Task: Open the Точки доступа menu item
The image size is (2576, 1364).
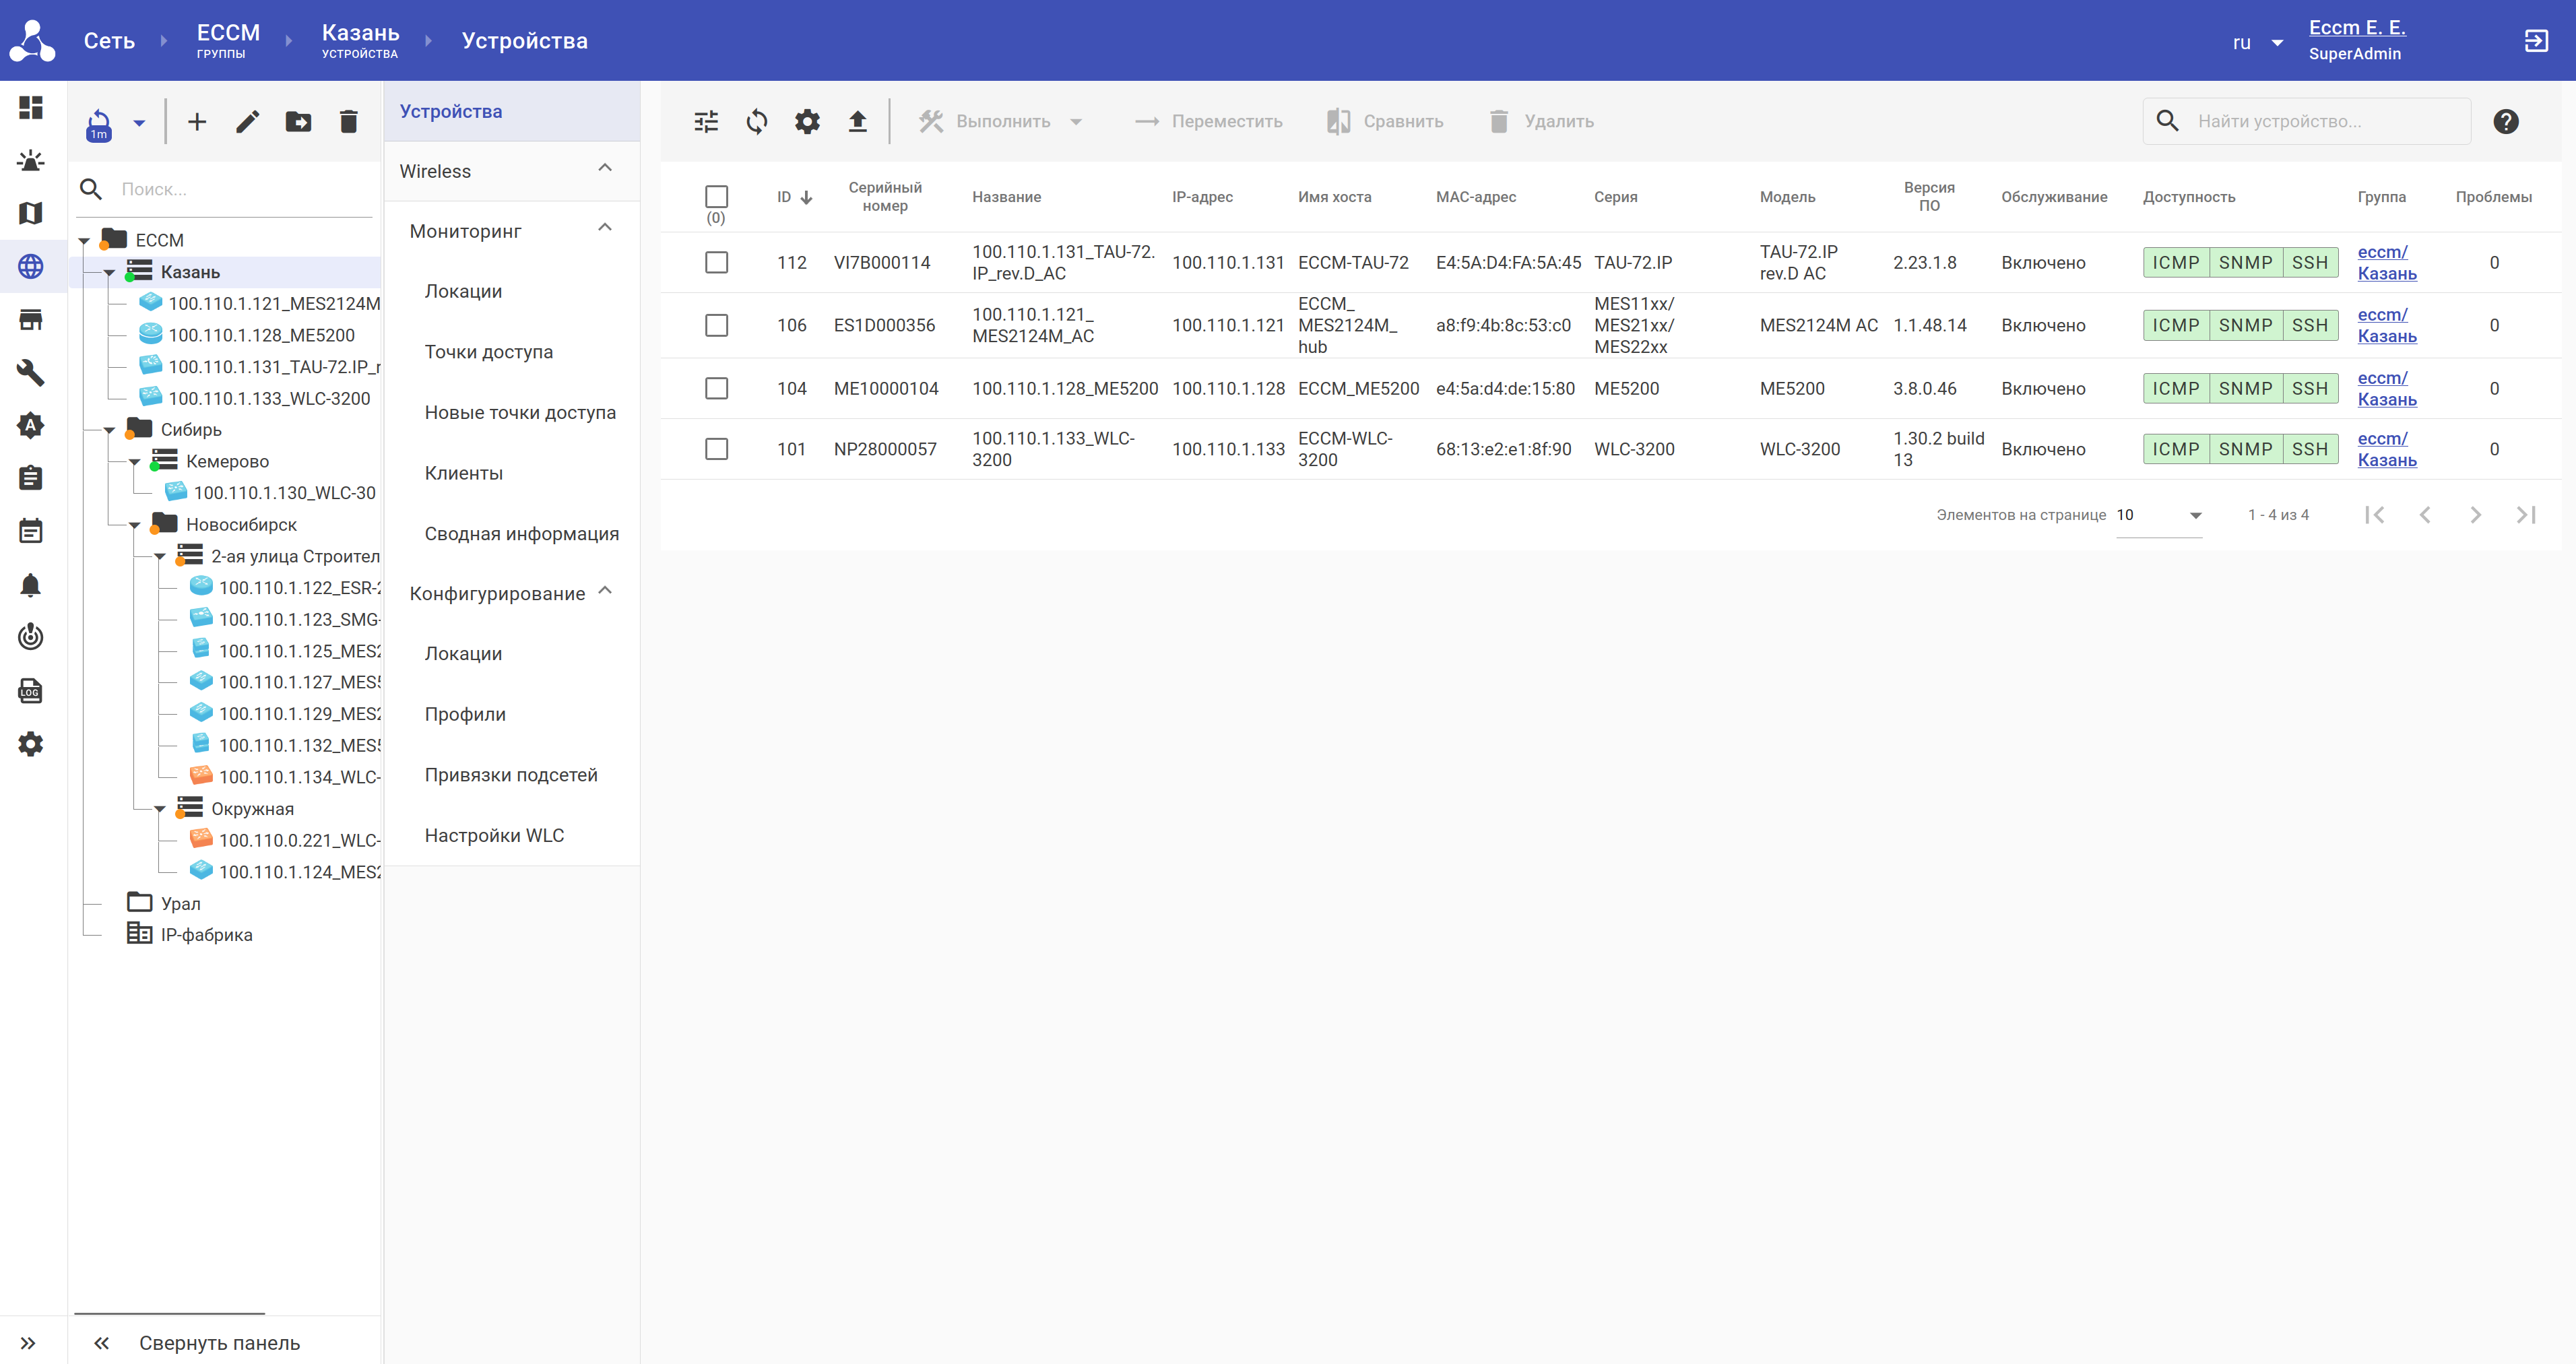Action: [x=488, y=352]
